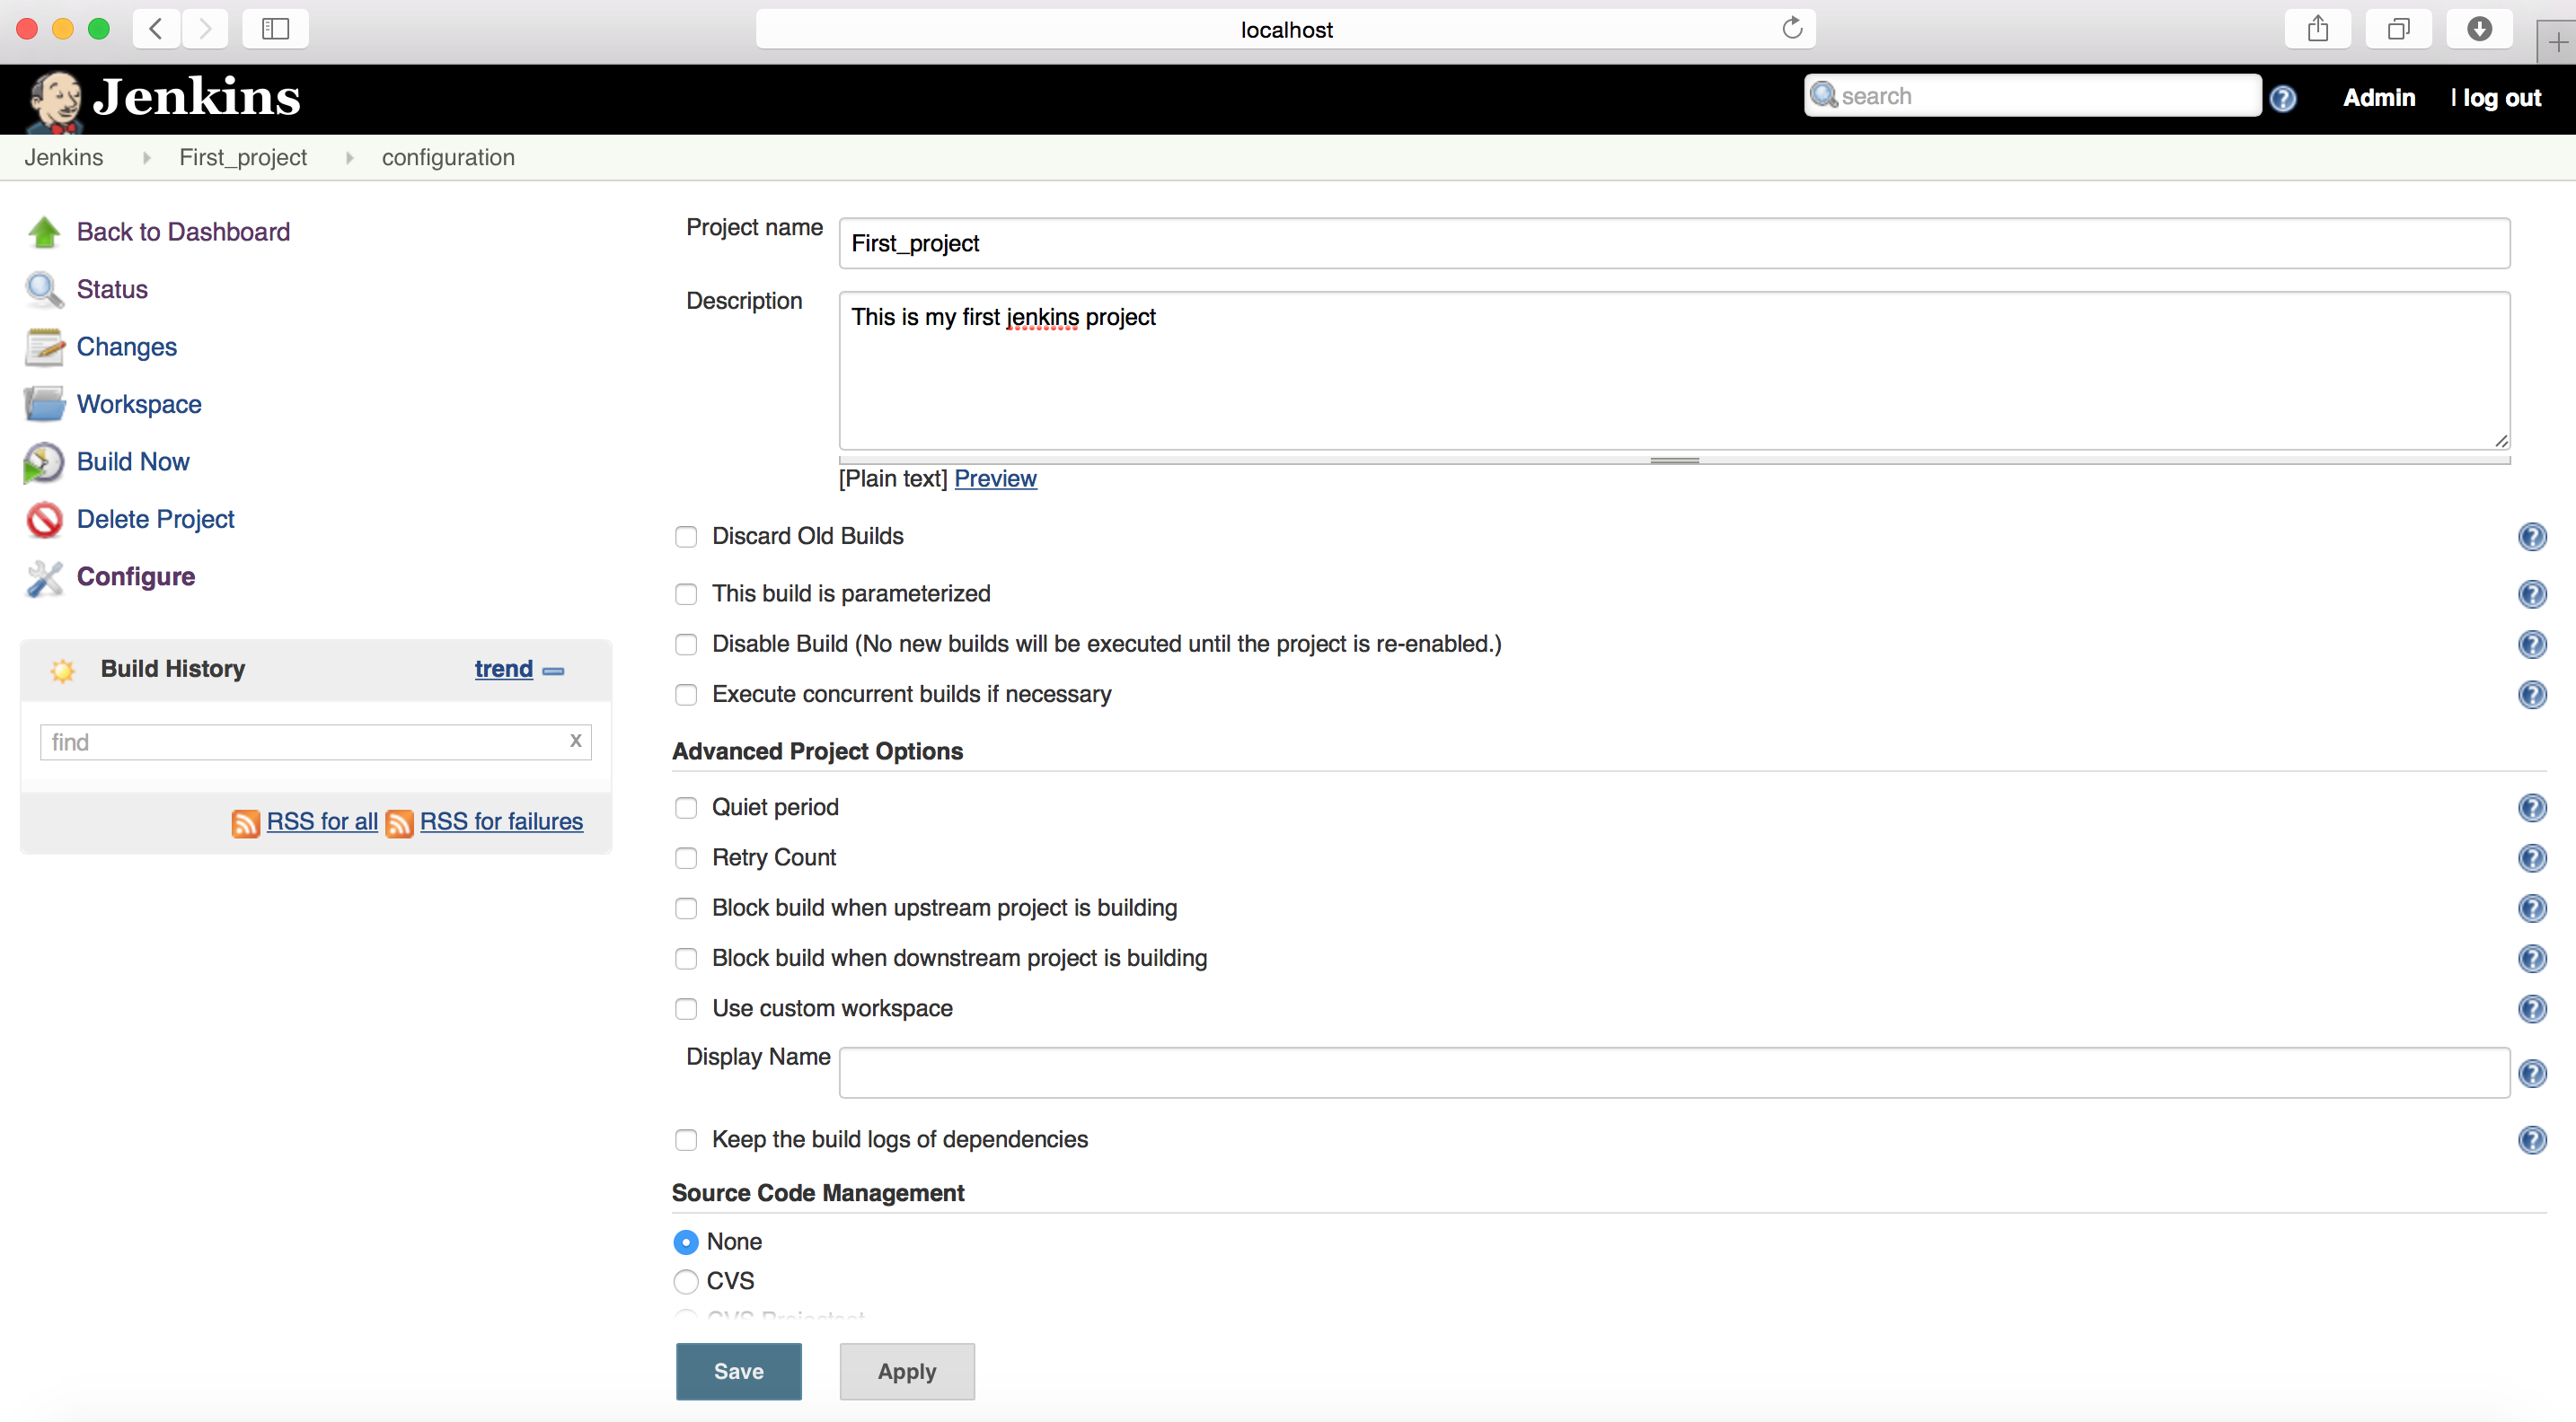This screenshot has height=1422, width=2576.
Task: Check the Retry Count option
Action: 685,857
